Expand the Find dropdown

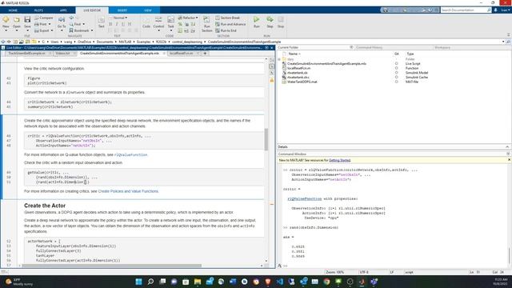pos(83,24)
